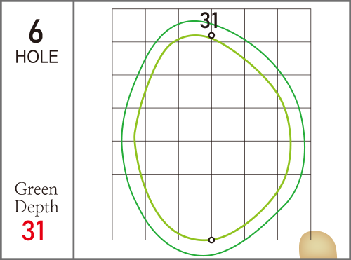This screenshot has height=260, width=351.
Task: Click the top-left cell of the grid
Action: 129,25
